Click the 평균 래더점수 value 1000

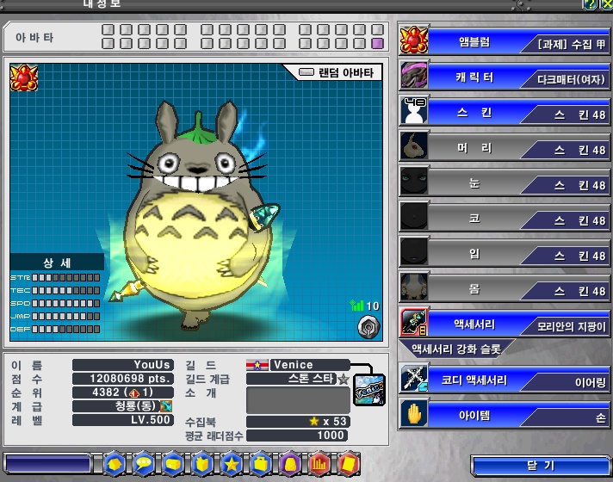click(x=297, y=435)
